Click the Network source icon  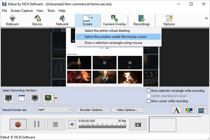(x=62, y=20)
